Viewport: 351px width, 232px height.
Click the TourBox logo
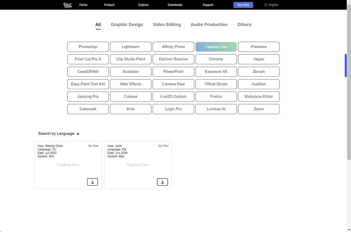[68, 5]
